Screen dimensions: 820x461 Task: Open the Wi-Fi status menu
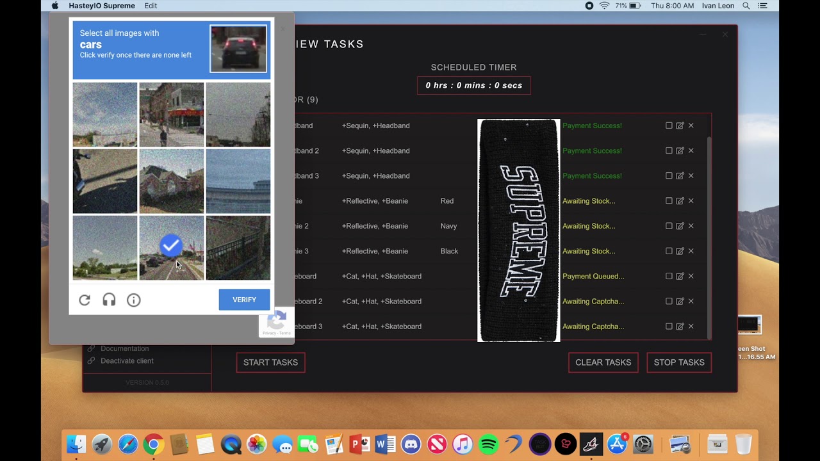604,6
